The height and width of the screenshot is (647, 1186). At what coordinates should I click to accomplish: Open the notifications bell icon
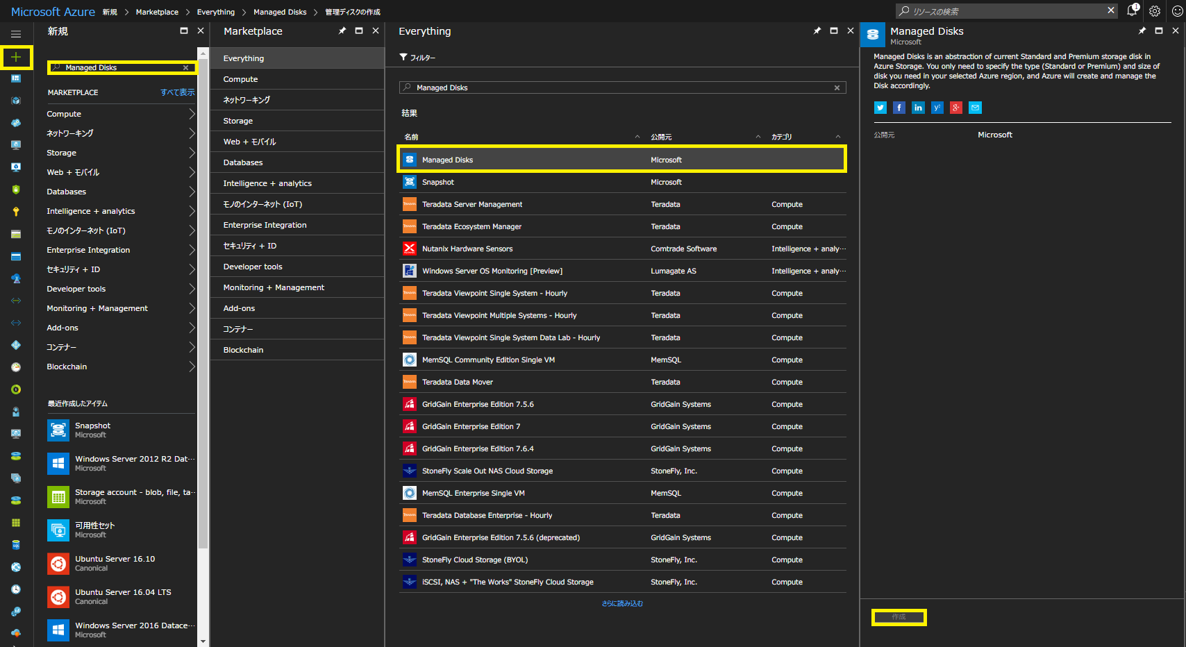pyautogui.click(x=1133, y=10)
